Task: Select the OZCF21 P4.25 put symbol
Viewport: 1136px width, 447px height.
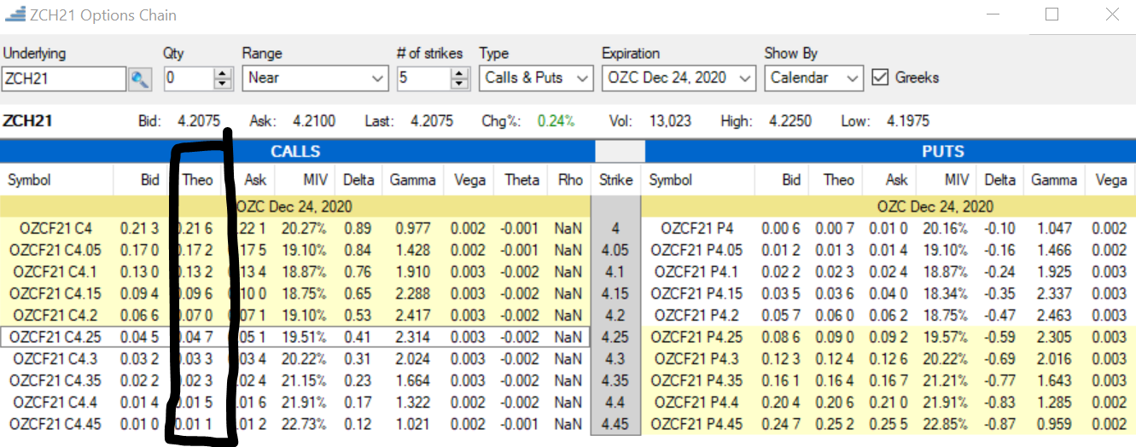Action: coord(696,337)
